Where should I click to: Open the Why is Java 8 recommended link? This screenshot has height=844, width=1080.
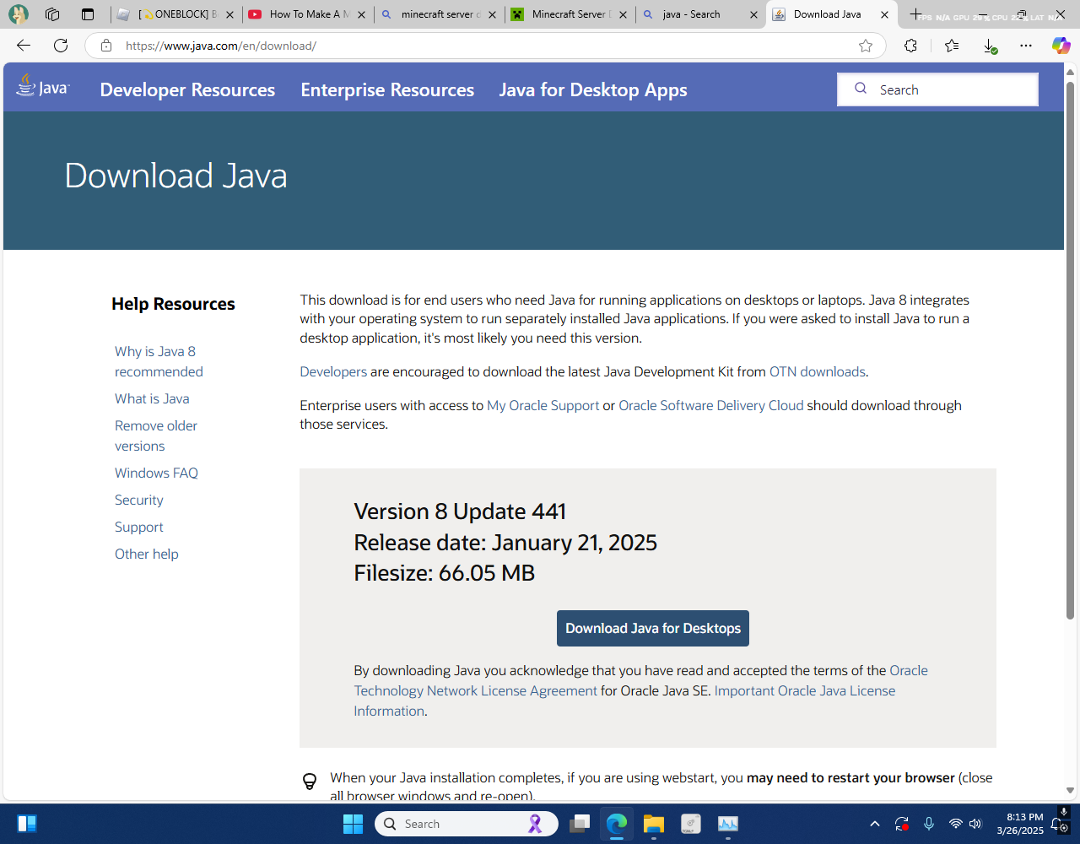[159, 361]
